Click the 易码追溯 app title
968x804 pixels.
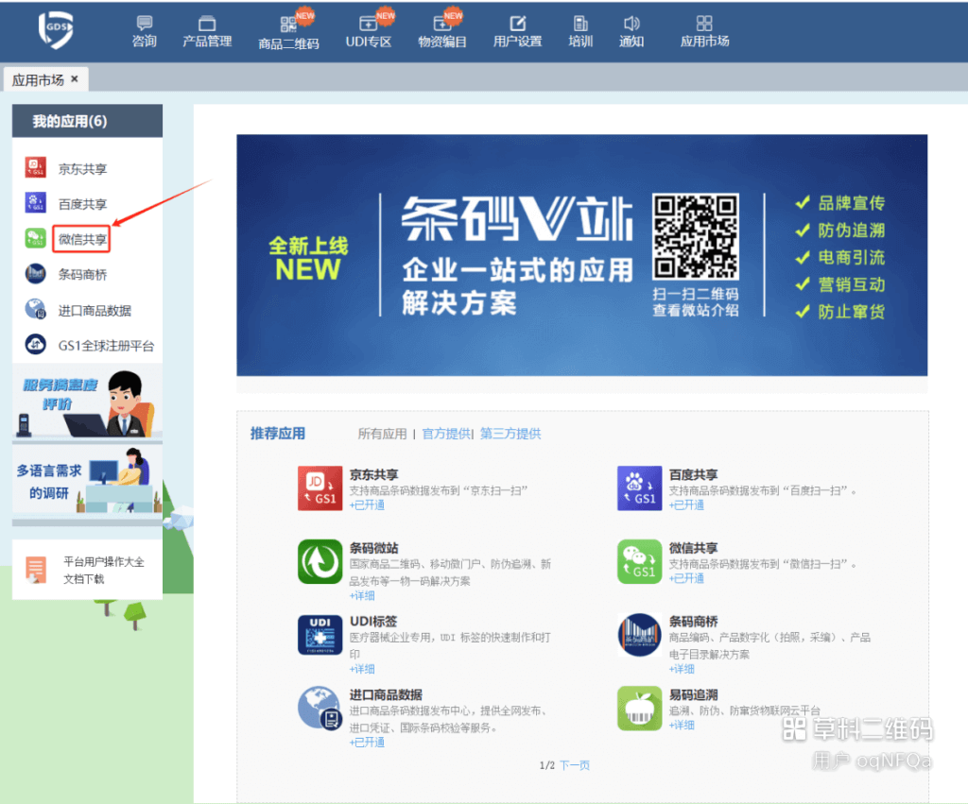click(x=693, y=694)
